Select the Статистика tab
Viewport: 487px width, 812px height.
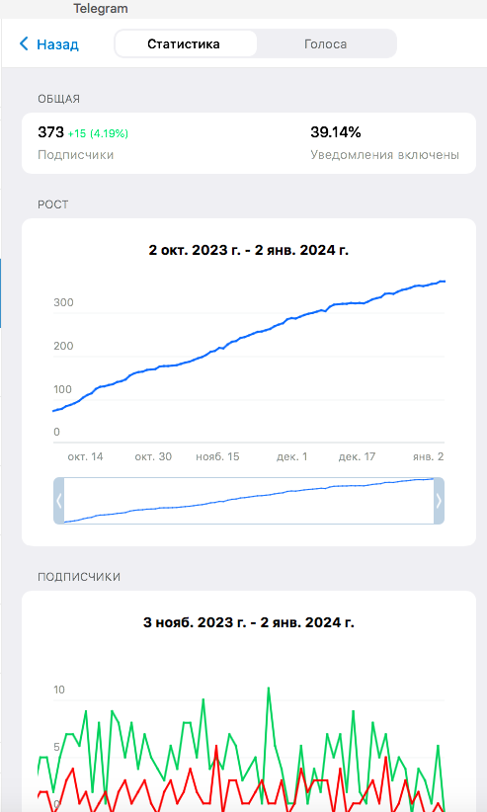point(184,44)
